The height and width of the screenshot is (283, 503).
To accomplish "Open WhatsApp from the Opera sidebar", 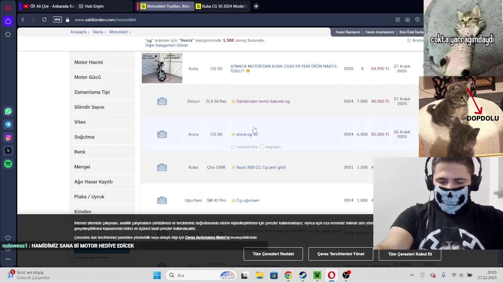I will pyautogui.click(x=8, y=111).
